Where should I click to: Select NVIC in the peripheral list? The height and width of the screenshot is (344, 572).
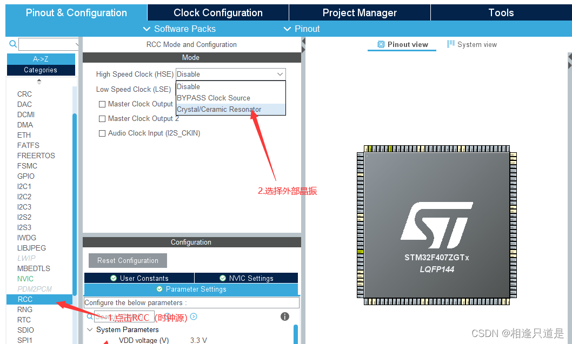(x=25, y=279)
